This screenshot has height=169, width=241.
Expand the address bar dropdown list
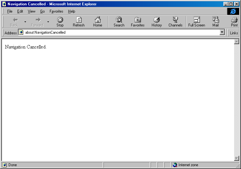pos(222,32)
